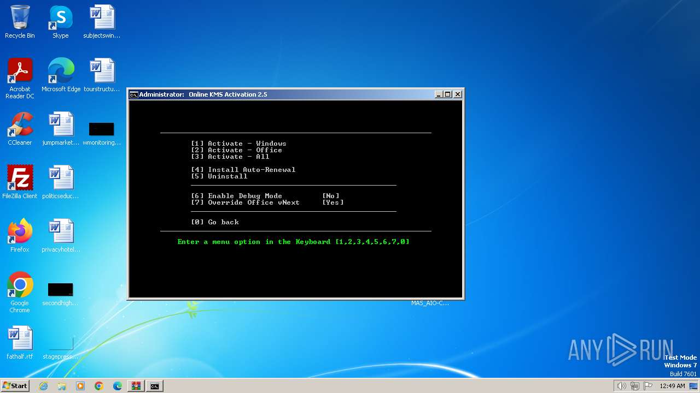The image size is (700, 393).
Task: Switch to the WinRAR taskbar item
Action: tap(136, 386)
